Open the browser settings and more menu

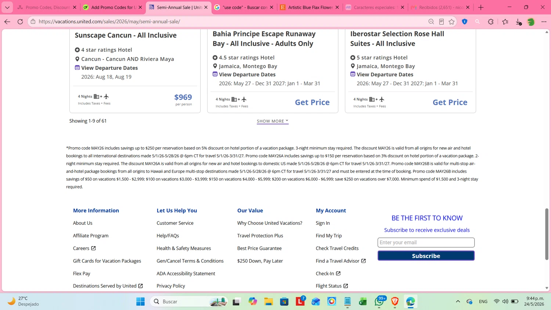(x=544, y=22)
